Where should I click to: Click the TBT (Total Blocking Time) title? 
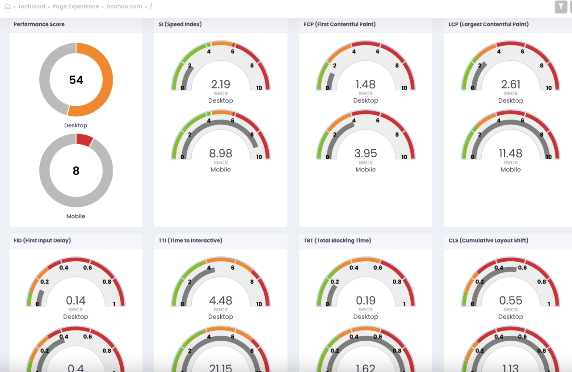(x=337, y=240)
